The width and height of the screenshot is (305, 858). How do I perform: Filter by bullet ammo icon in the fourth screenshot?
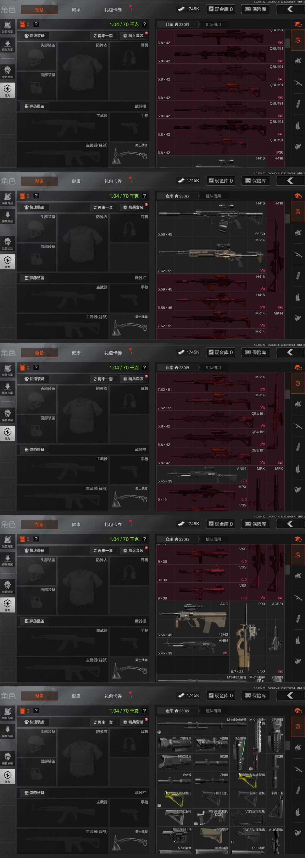pos(298,640)
